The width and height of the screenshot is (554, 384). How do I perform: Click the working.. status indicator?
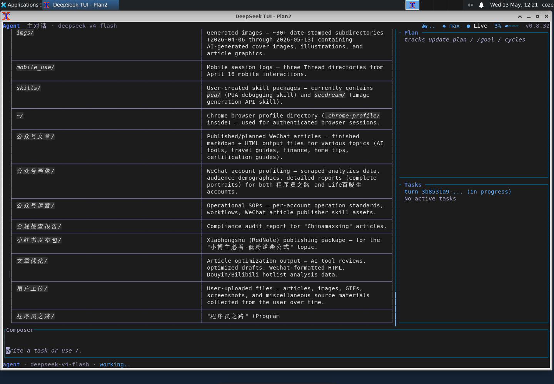115,364
